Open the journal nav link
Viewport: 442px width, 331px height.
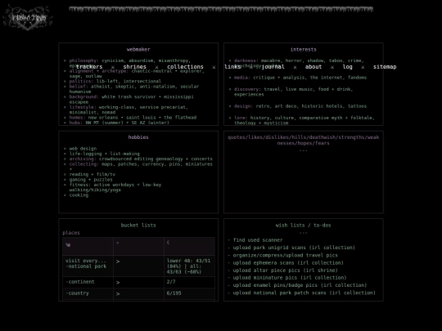tap(273, 67)
